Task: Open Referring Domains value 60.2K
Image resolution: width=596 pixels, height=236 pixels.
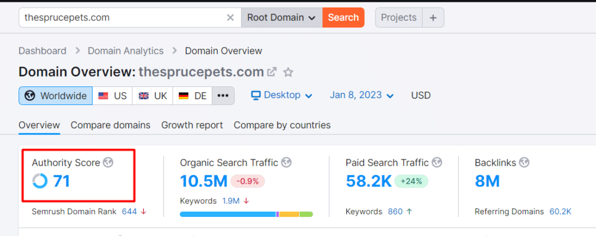Action: pyautogui.click(x=560, y=212)
